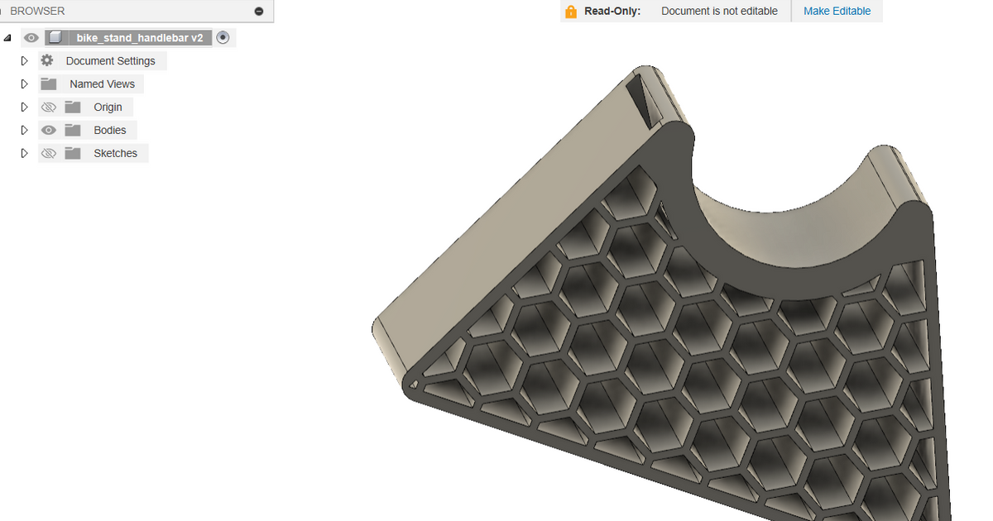Hide the Bodies folder visibility
Viewport: 993px width, 521px height.
click(x=49, y=131)
